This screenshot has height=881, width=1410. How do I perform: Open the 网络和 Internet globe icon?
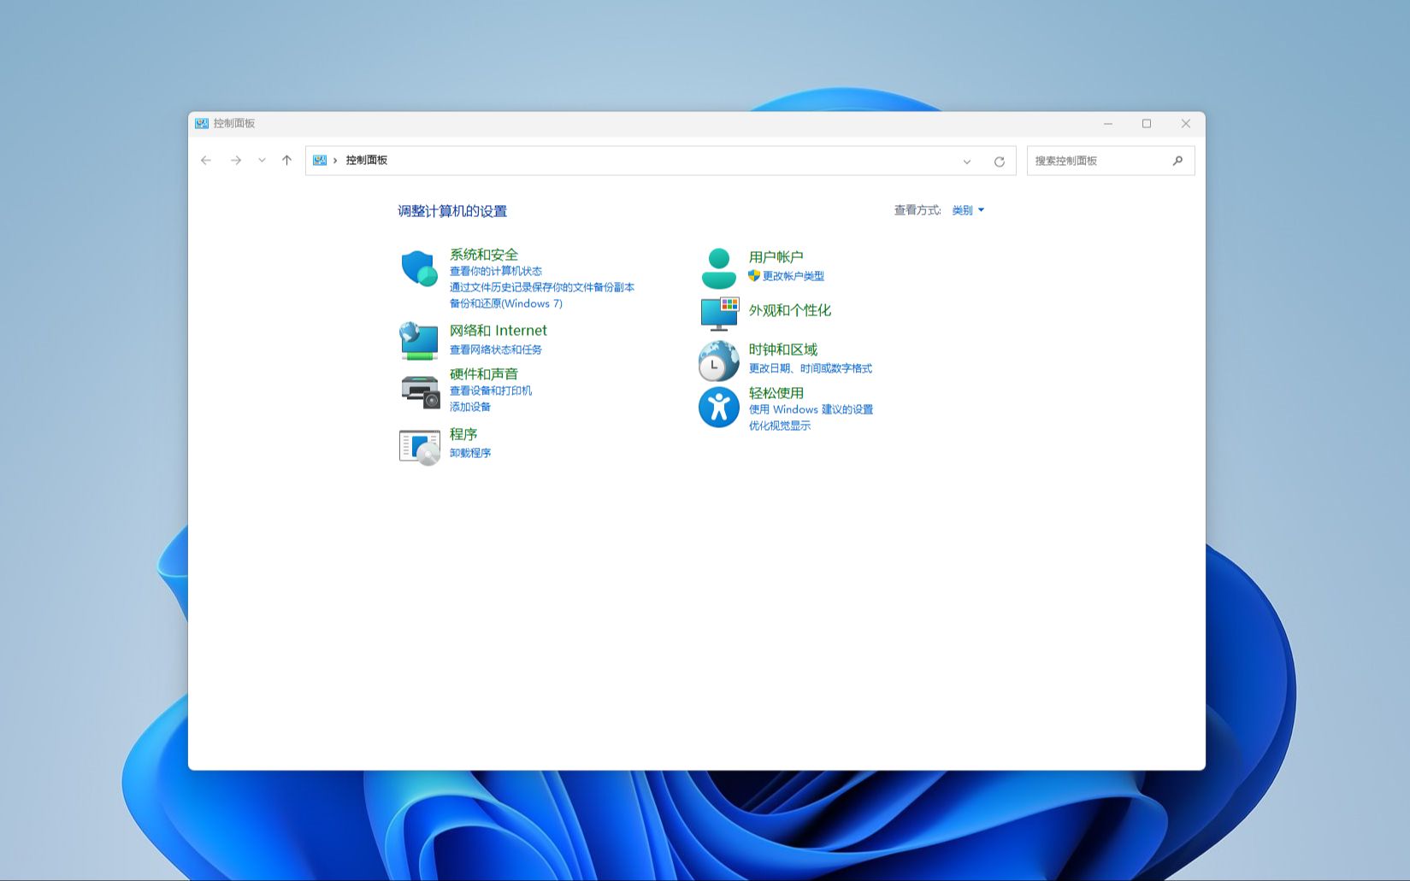419,340
